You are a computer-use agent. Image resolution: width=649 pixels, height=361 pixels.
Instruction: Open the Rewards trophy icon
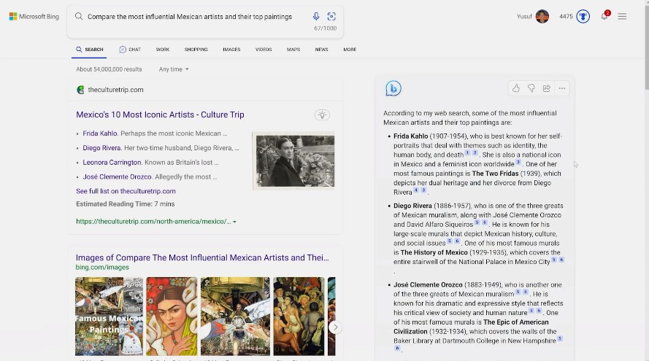[583, 17]
